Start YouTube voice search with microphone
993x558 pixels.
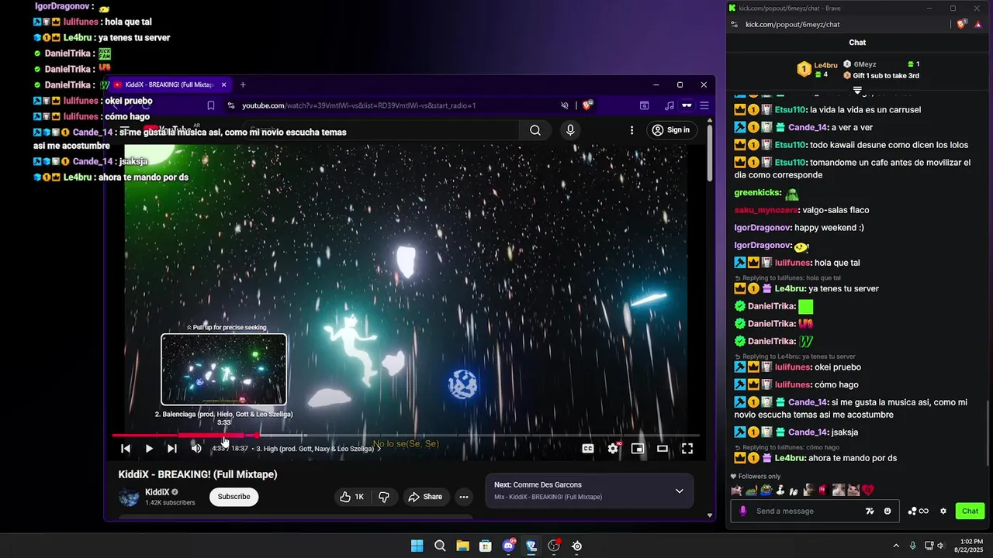(570, 130)
